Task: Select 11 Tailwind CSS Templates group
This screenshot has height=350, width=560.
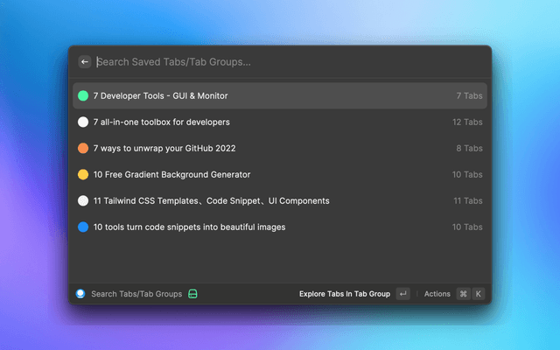Action: 211,200
